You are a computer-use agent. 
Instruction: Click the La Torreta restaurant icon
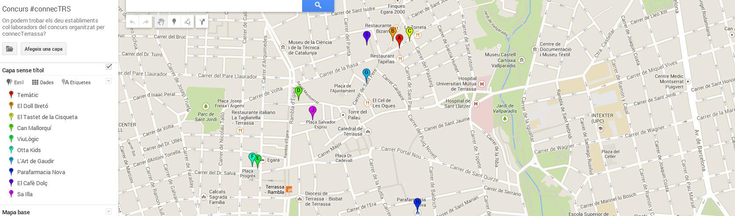tap(418, 34)
